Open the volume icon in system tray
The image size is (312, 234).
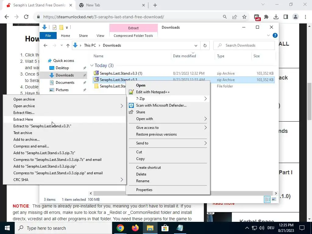click(x=262, y=228)
